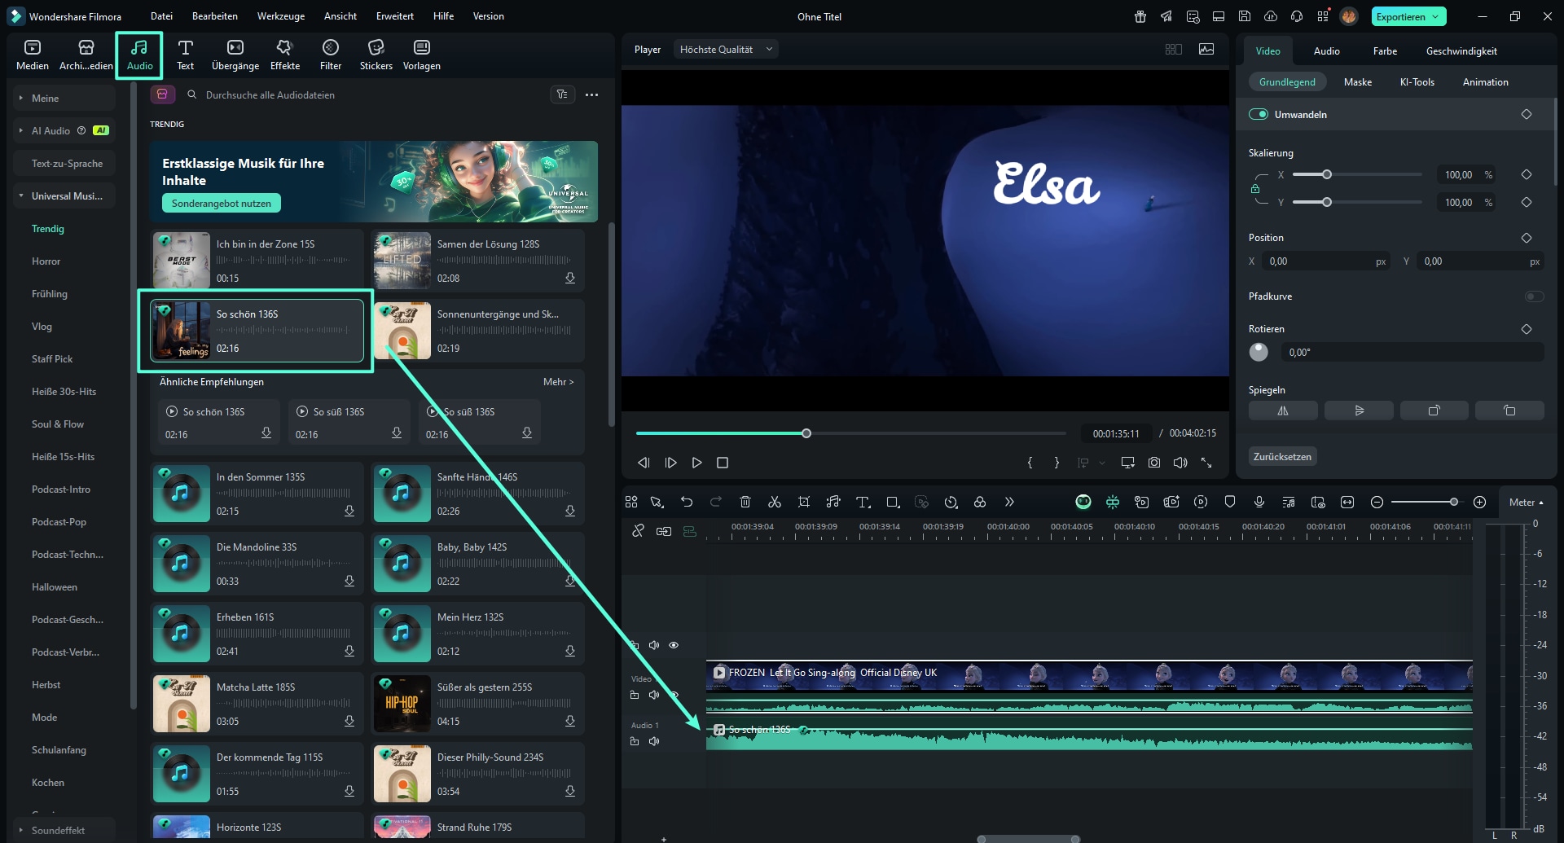
Task: Step back one frame in player
Action: pyautogui.click(x=644, y=463)
